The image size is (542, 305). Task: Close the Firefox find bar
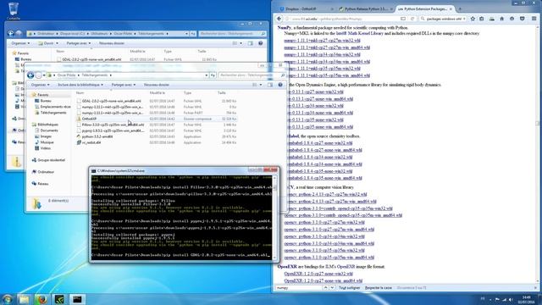click(536, 288)
